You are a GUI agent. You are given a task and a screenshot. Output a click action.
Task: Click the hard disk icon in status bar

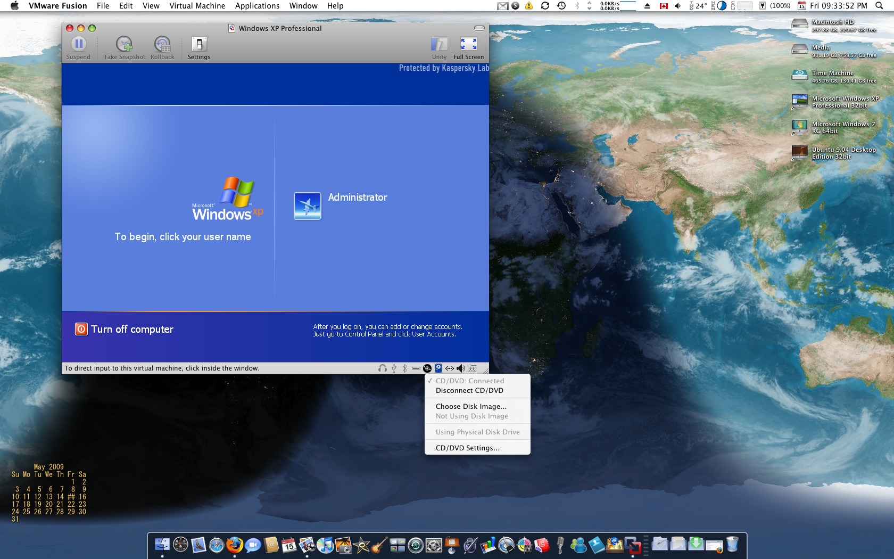tap(438, 368)
